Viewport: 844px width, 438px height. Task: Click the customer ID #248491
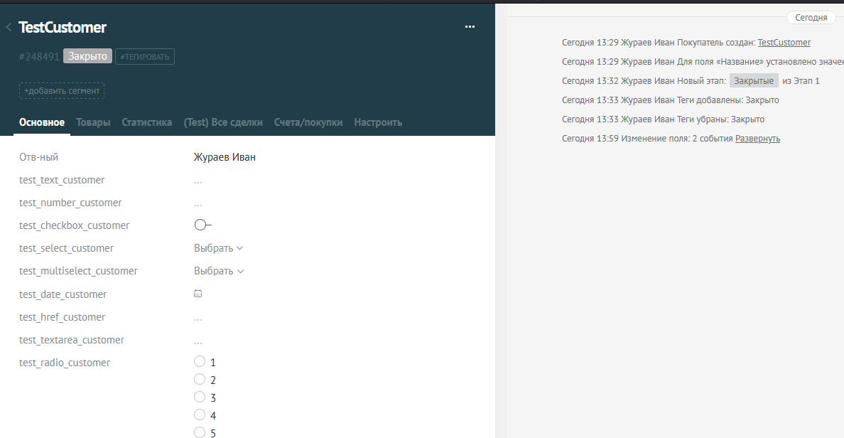tap(39, 57)
